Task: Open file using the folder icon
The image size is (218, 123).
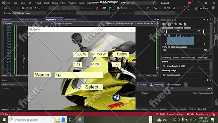Action: (x=23, y=8)
